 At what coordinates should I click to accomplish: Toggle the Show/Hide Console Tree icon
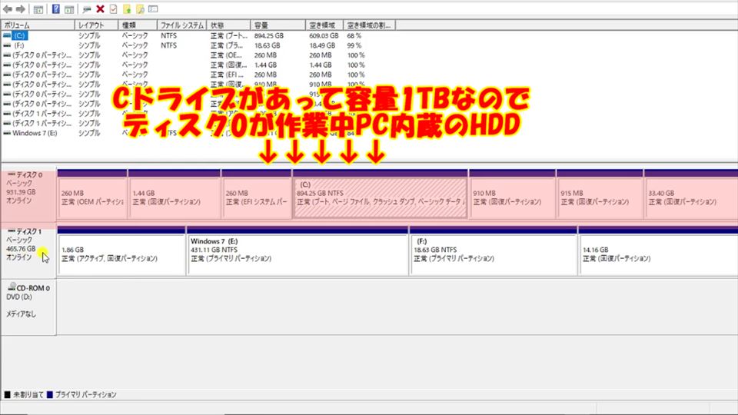[38, 9]
